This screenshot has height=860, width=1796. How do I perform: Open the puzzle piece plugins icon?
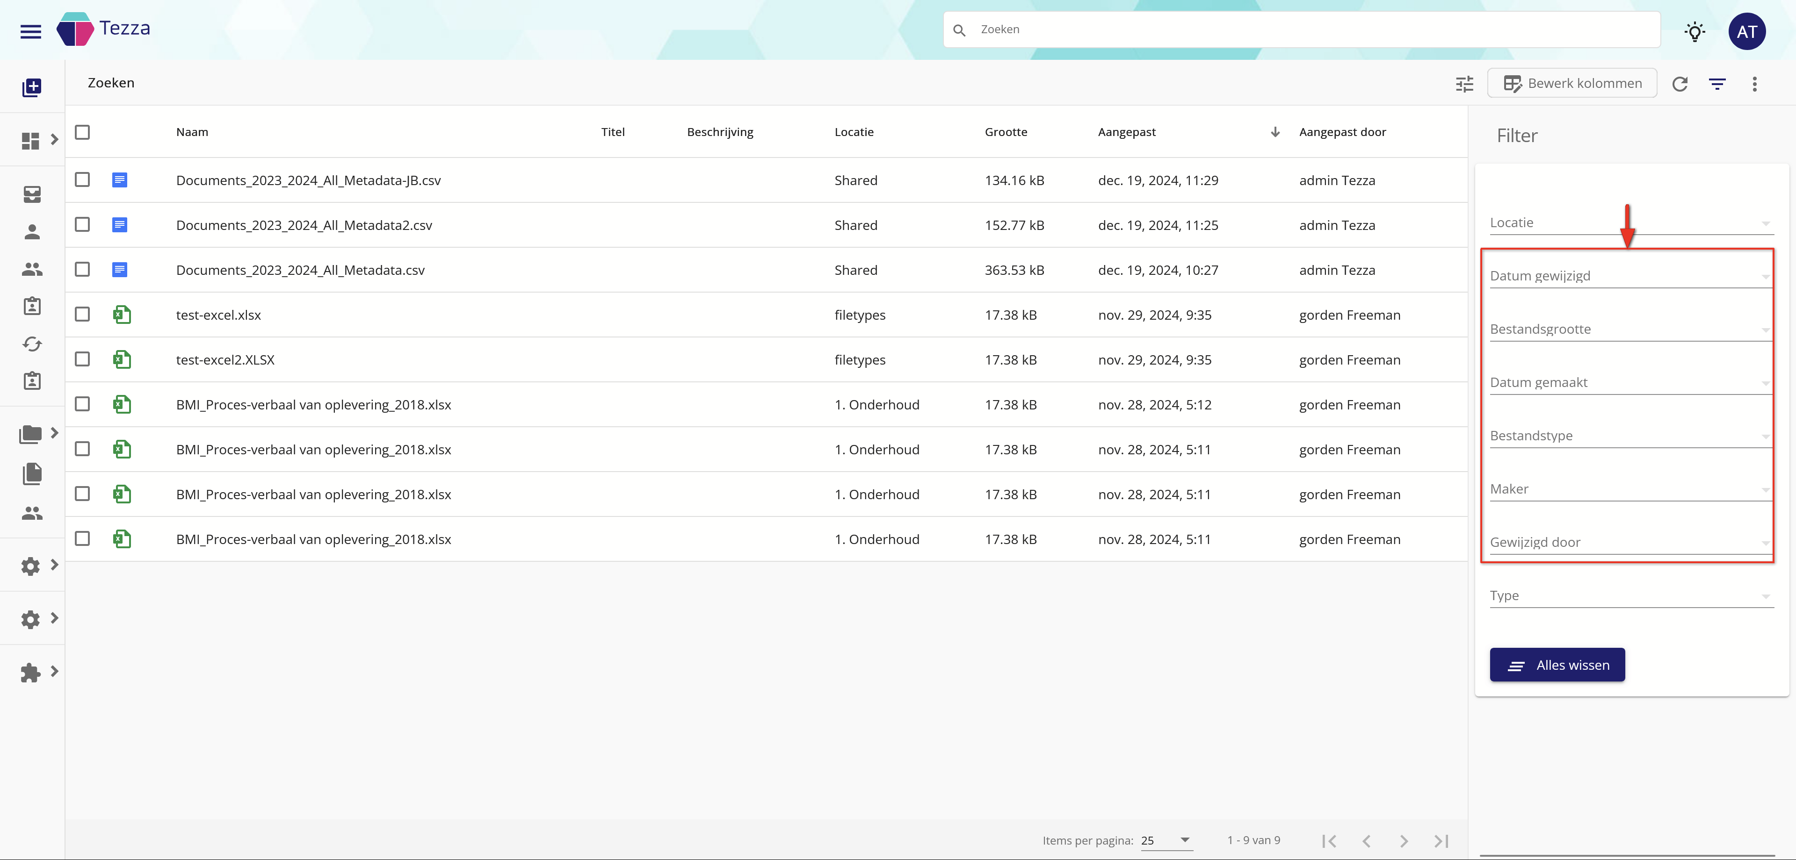pyautogui.click(x=31, y=673)
